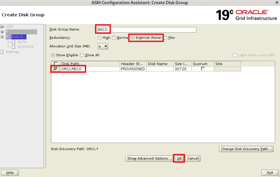Click the Disk Groups open folder icon
The image size is (280, 177).
[x=8, y=37]
